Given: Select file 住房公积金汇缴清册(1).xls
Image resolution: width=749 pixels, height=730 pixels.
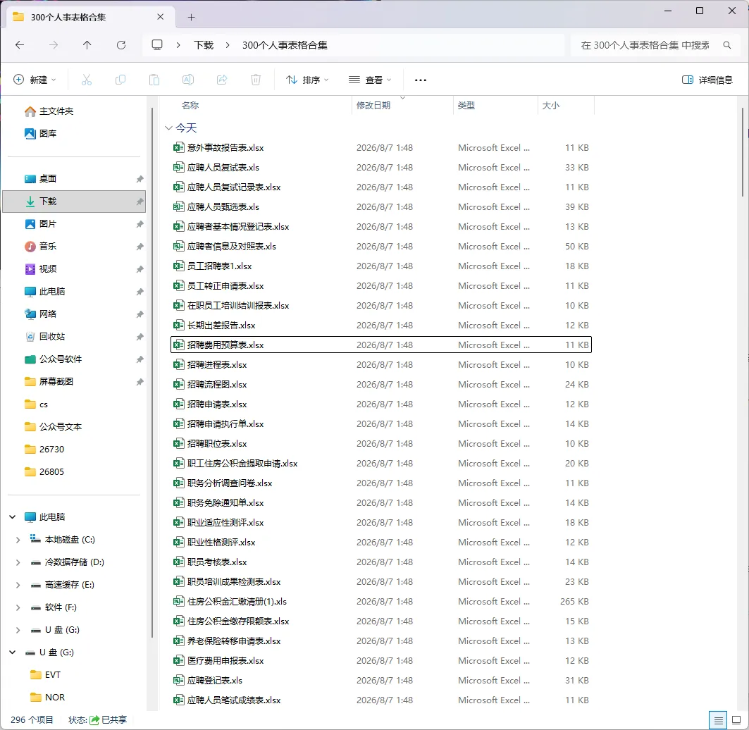Looking at the screenshot, I should pos(380,602).
